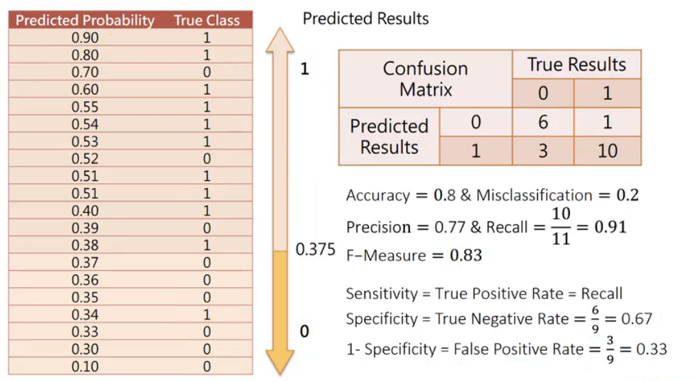Click the Predicted Probability column header
This screenshot has width=694, height=381.
tap(85, 20)
